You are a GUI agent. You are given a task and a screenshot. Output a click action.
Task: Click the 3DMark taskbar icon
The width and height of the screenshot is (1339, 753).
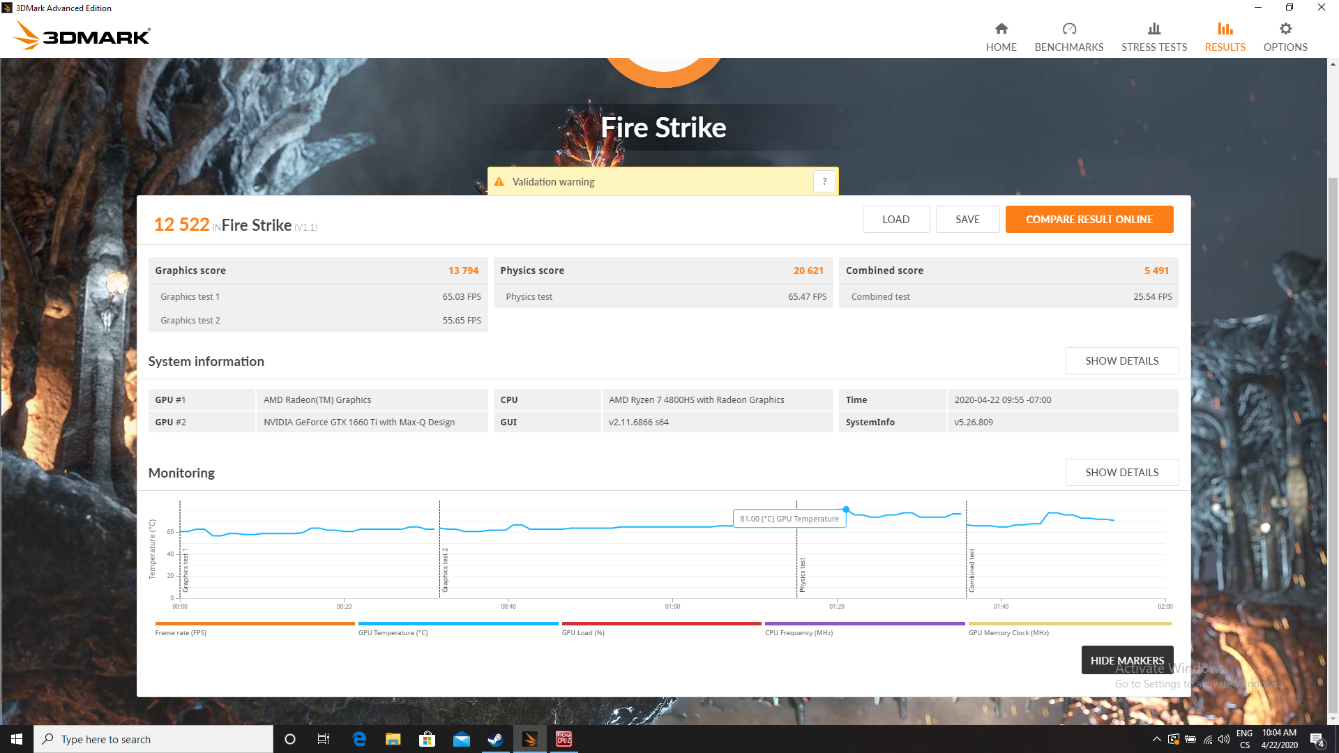point(529,739)
